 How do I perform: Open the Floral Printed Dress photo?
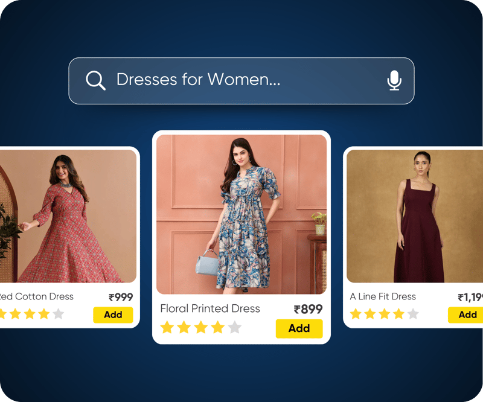pyautogui.click(x=241, y=214)
